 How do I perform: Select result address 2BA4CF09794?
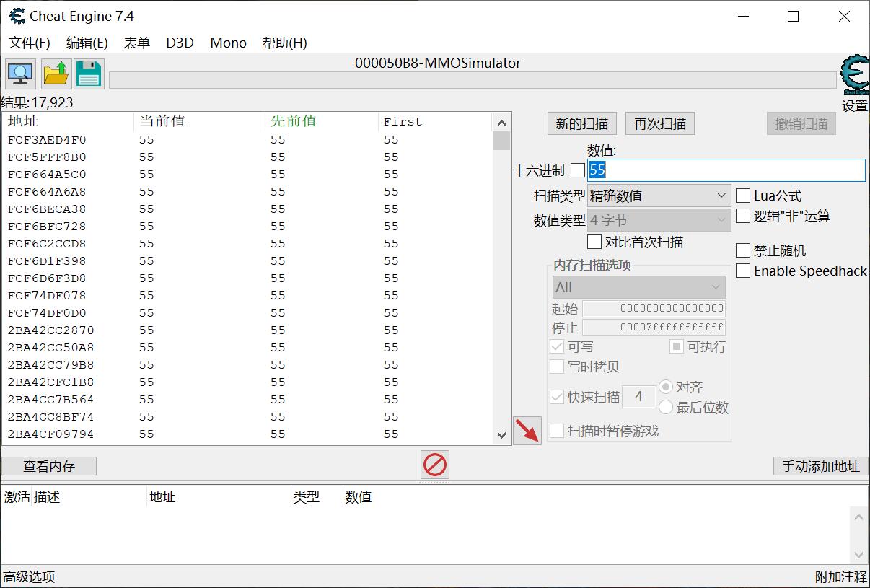pos(51,434)
